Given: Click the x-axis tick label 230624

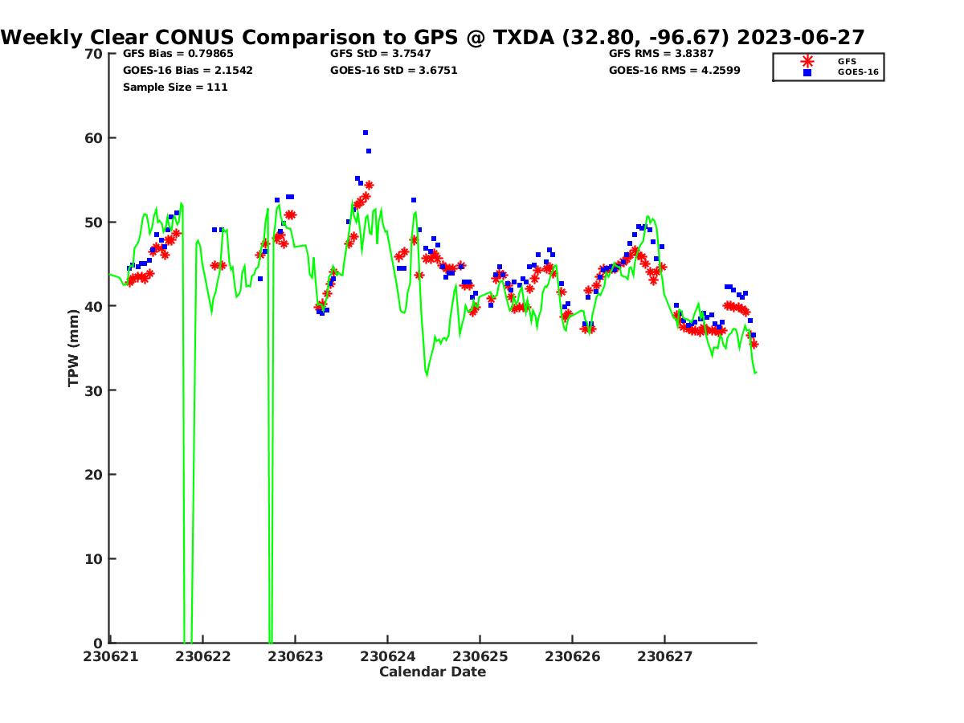Looking at the screenshot, I should pos(388,656).
